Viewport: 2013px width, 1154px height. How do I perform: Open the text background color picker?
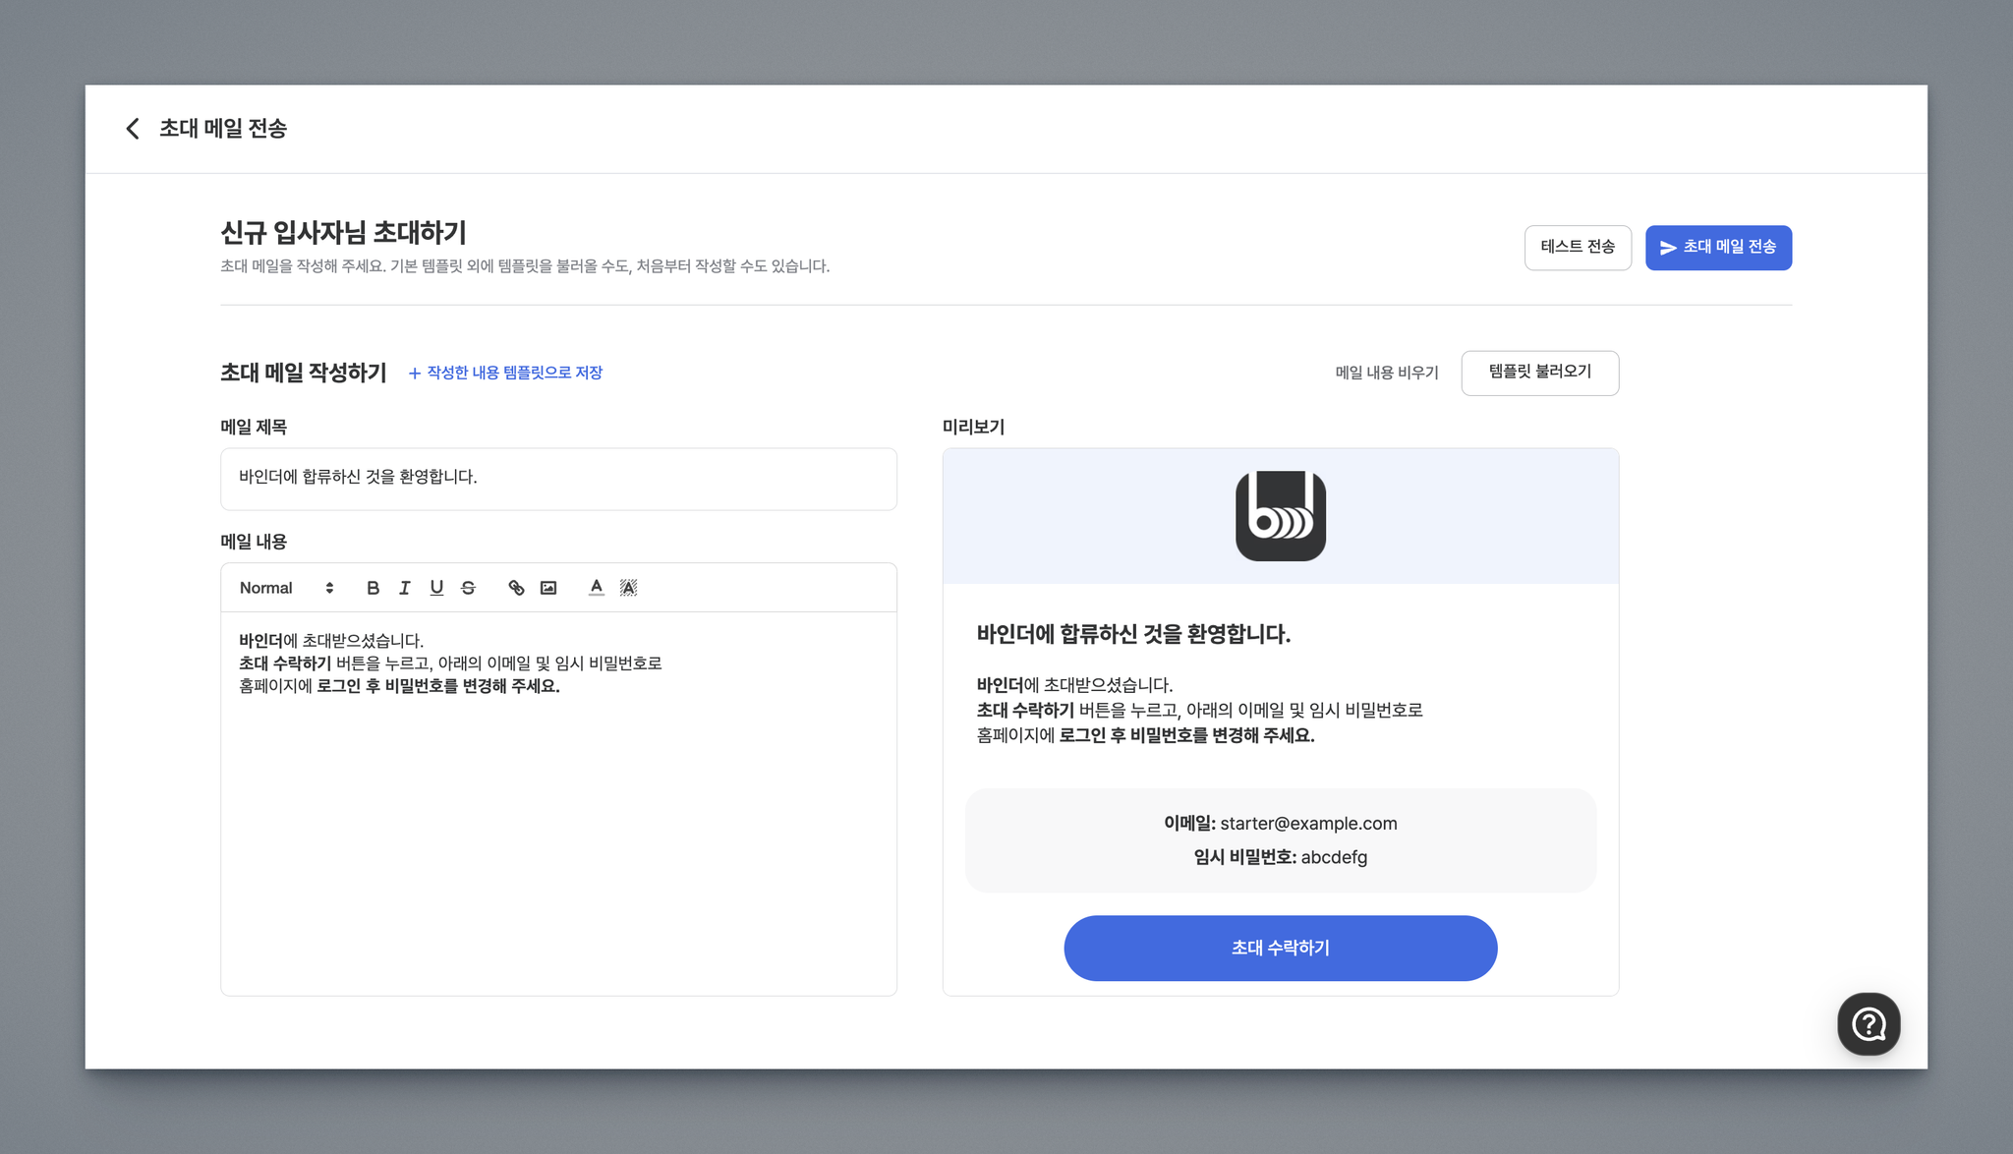point(628,588)
